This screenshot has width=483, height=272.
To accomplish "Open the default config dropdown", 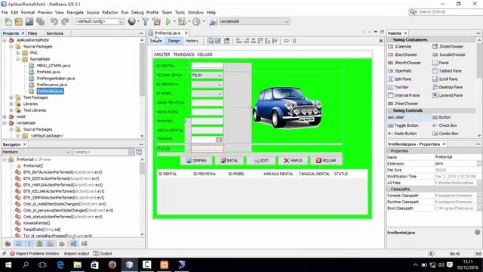I will pyautogui.click(x=100, y=22).
